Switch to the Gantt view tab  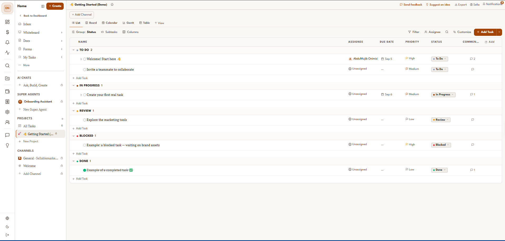coord(128,23)
